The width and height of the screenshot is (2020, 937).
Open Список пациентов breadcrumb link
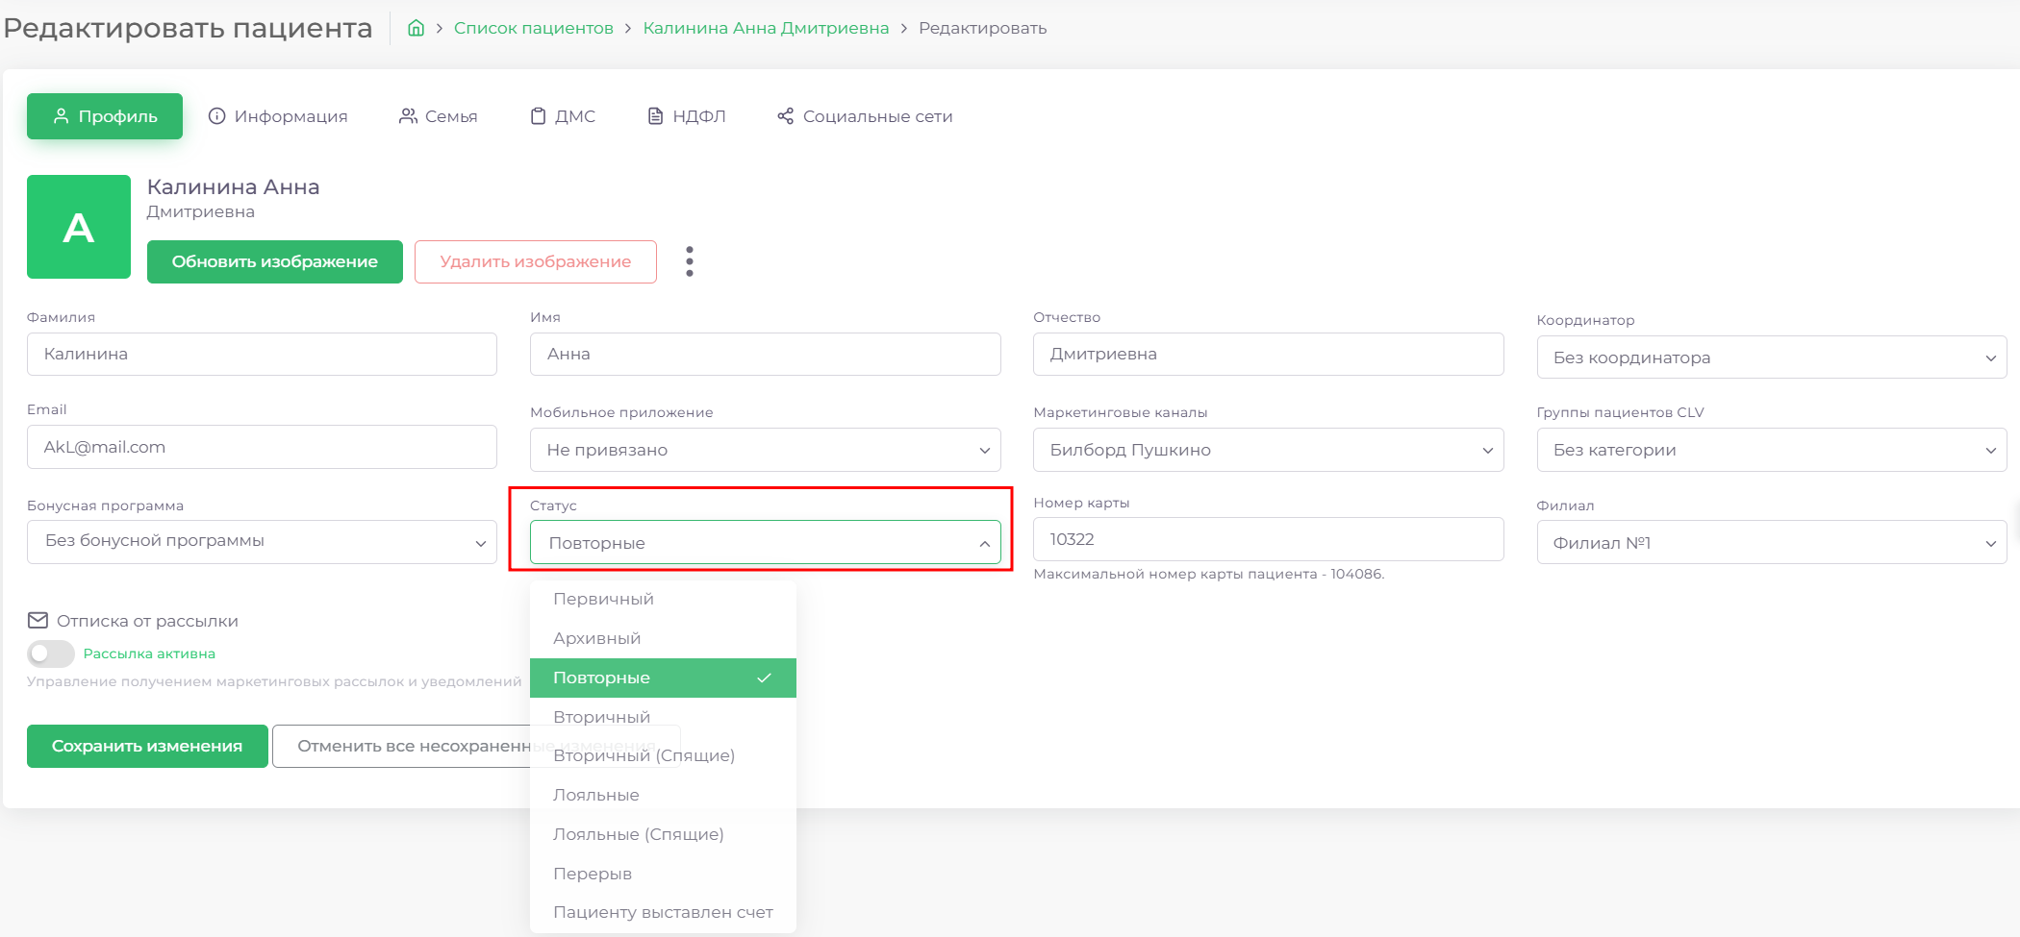pyautogui.click(x=534, y=28)
